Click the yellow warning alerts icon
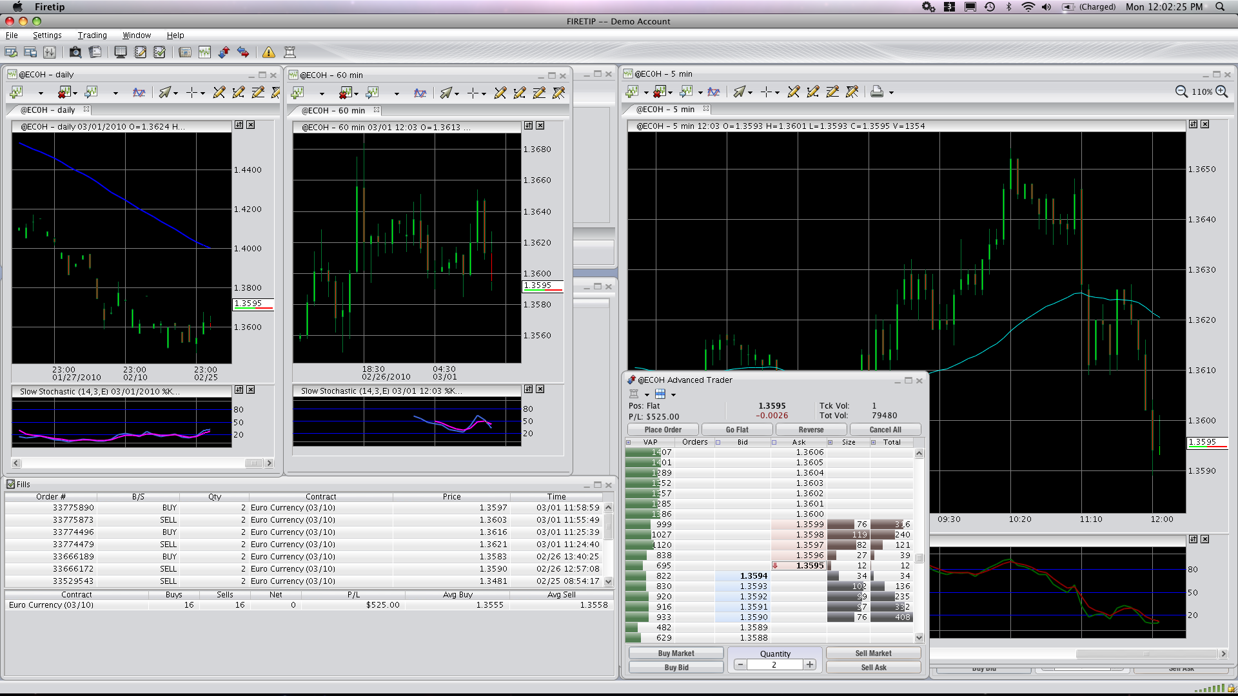This screenshot has height=696, width=1238. [x=268, y=52]
